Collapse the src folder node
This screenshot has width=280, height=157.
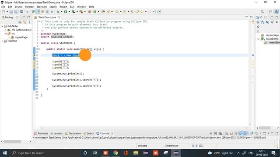(x=6, y=34)
